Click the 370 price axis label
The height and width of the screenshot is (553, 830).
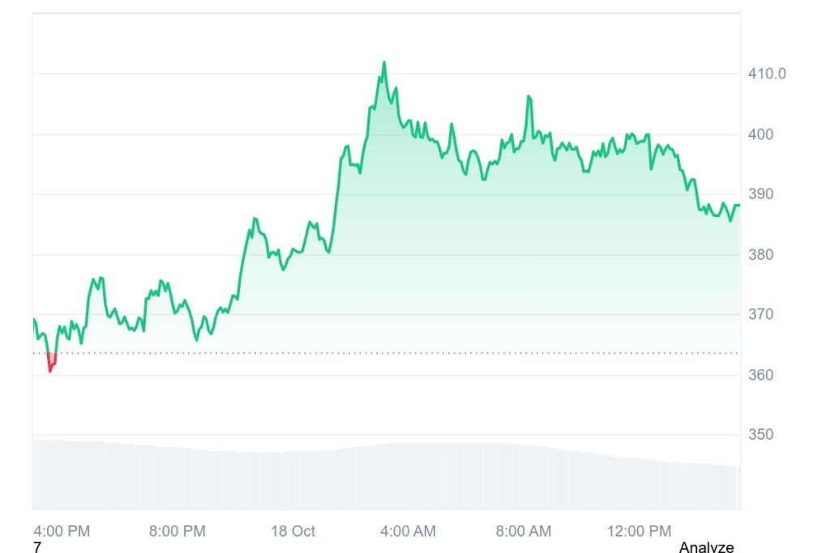tap(760, 314)
